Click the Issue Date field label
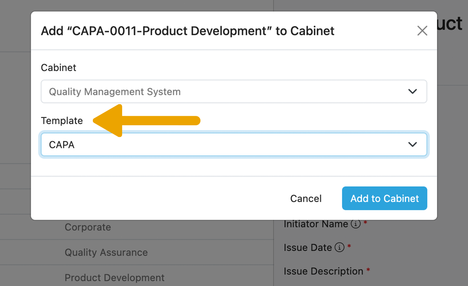 click(x=308, y=247)
